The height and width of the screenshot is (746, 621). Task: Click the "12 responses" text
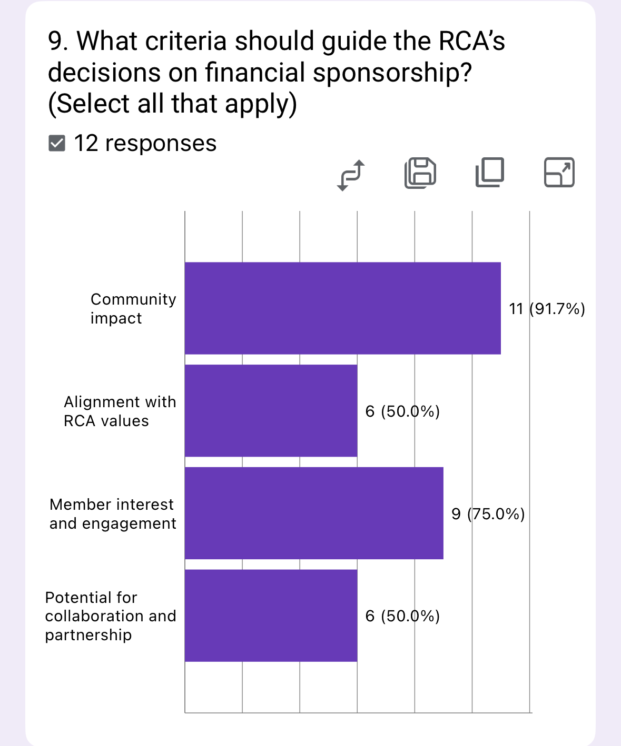pyautogui.click(x=145, y=143)
